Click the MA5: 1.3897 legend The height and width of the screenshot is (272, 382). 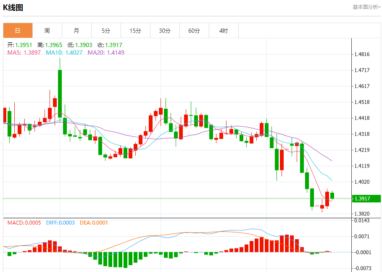point(24,52)
